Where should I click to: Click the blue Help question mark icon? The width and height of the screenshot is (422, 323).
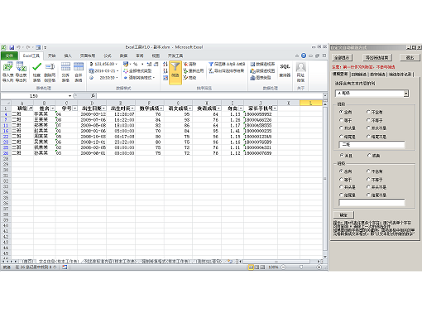tap(304, 55)
